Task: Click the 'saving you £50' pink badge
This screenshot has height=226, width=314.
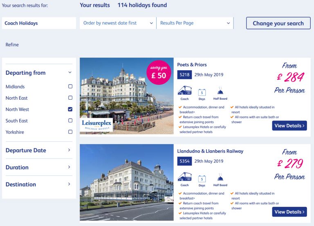Action: point(159,72)
